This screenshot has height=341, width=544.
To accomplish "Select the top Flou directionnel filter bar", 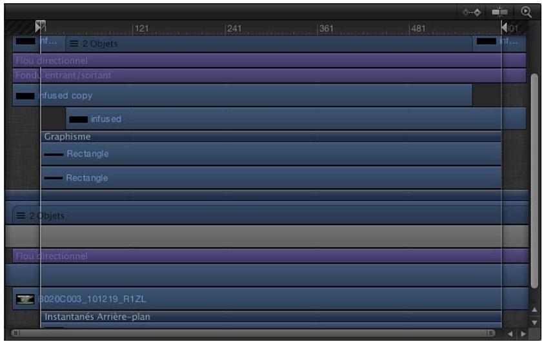I will click(x=269, y=61).
